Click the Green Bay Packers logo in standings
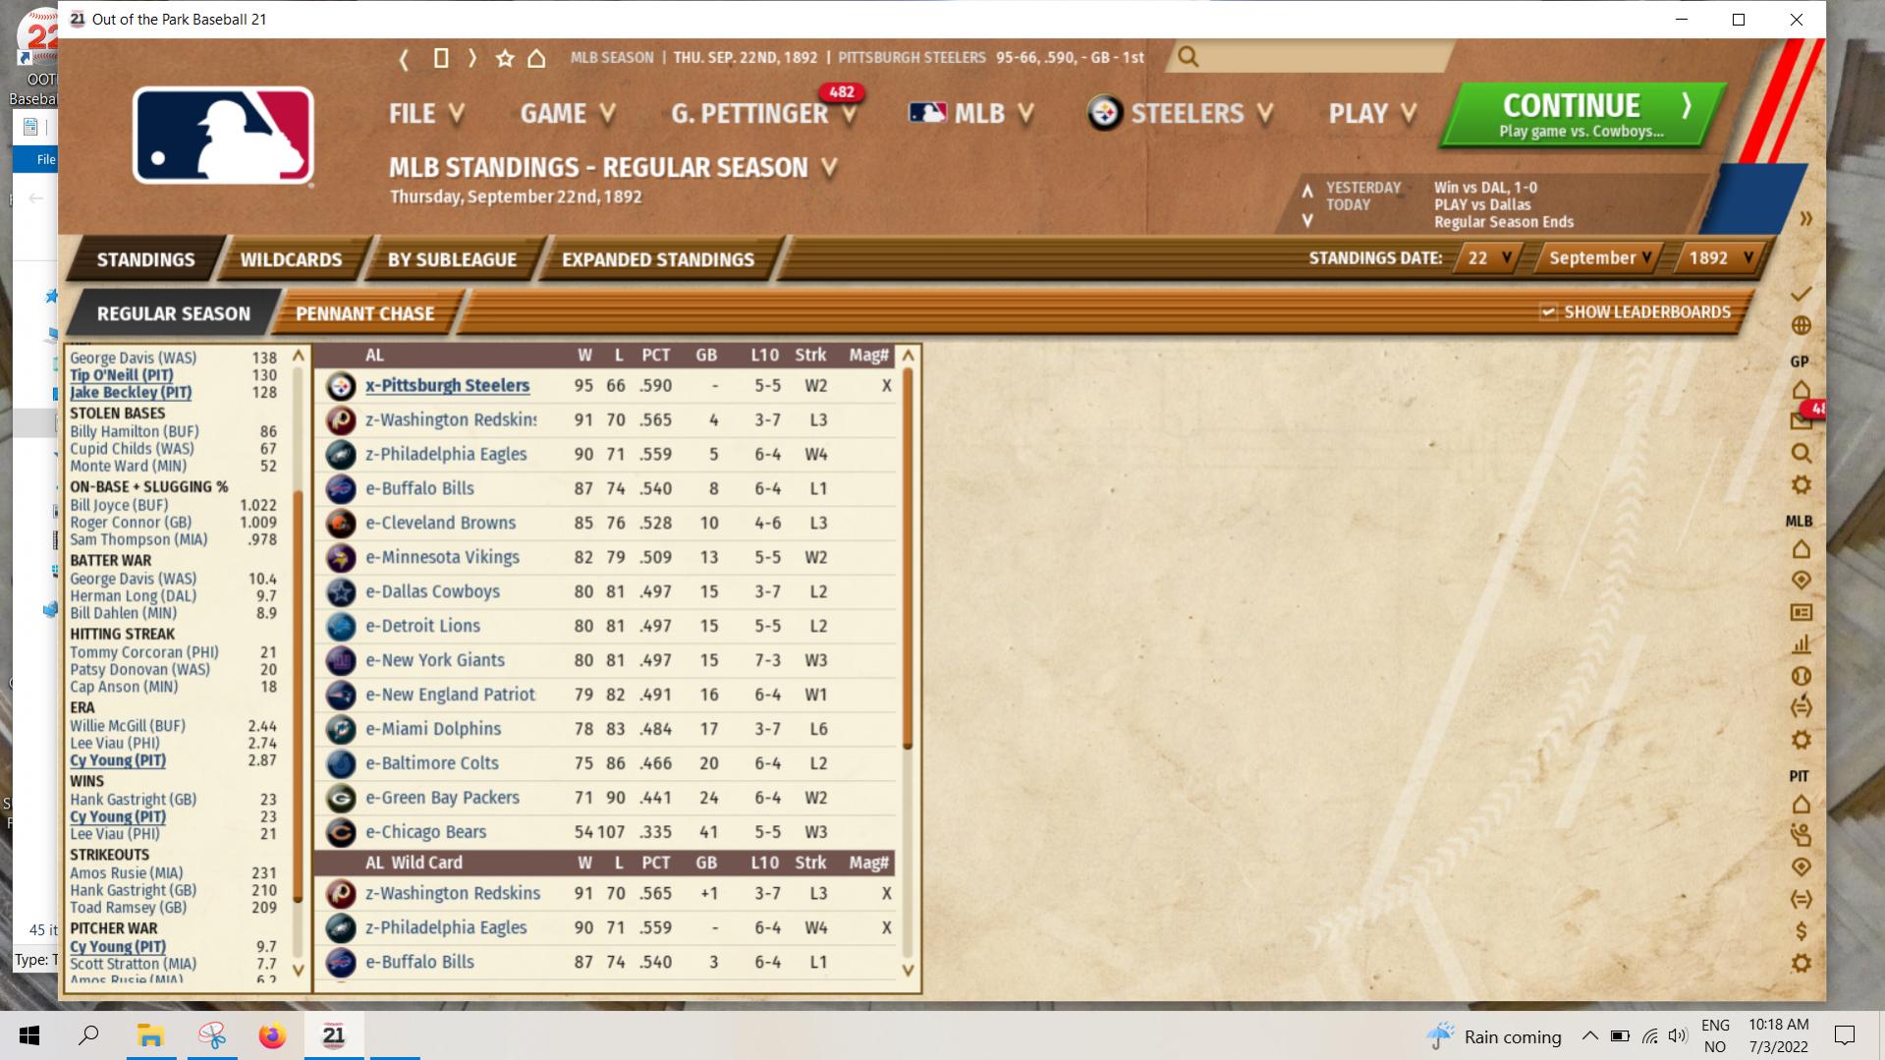The width and height of the screenshot is (1885, 1060). 341,798
